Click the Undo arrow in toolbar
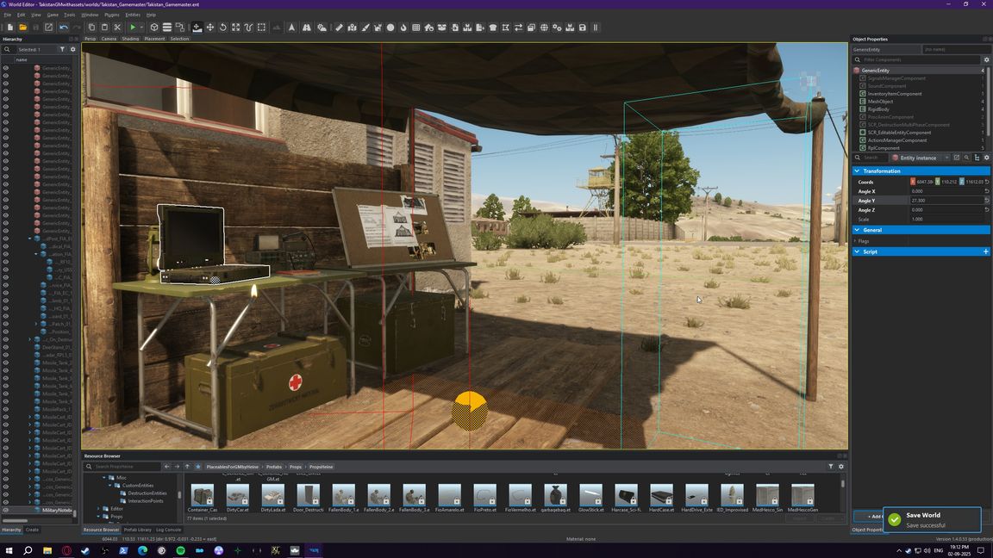993x558 pixels. 64,28
